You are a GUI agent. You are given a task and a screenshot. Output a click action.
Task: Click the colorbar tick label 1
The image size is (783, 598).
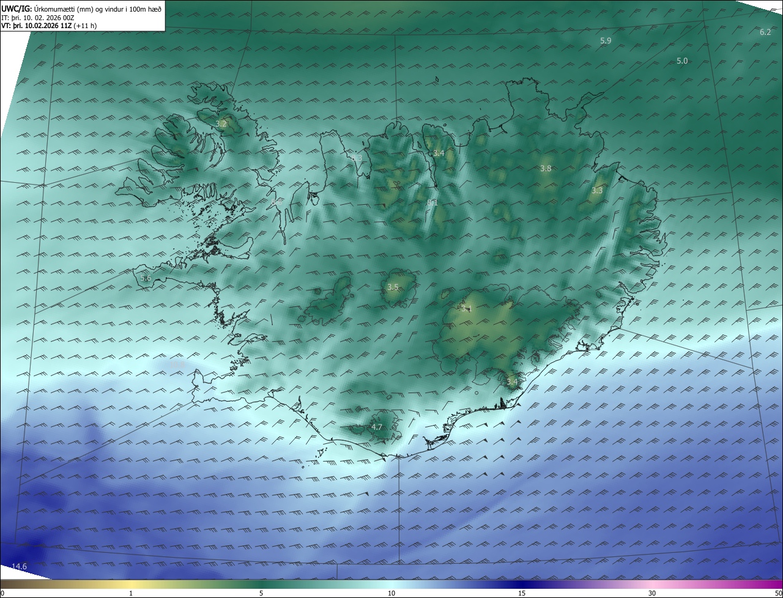click(131, 593)
